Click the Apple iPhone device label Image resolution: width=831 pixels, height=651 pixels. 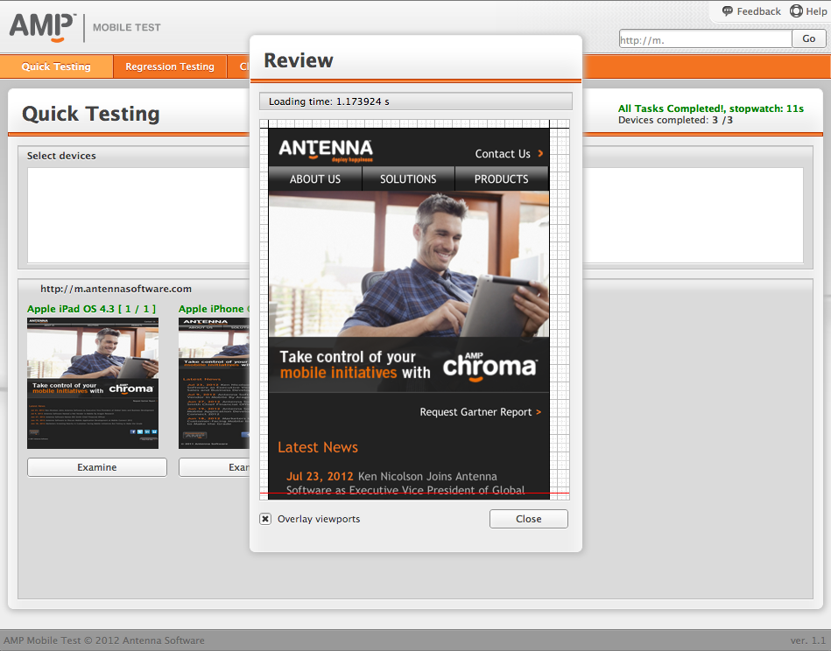point(214,309)
